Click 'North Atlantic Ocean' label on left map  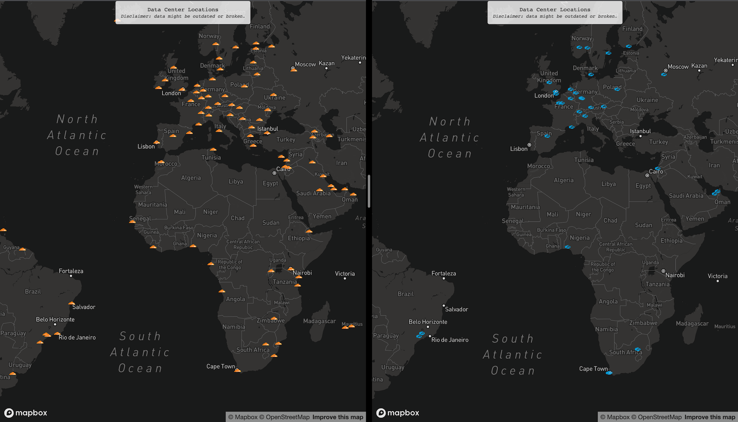click(77, 135)
